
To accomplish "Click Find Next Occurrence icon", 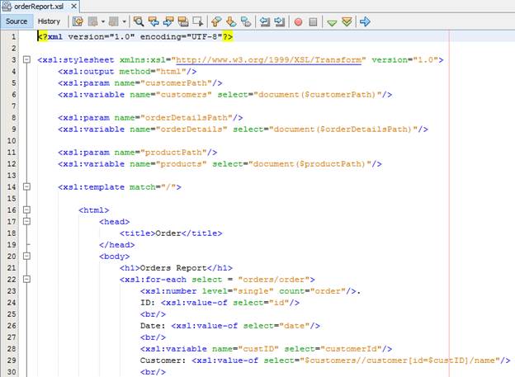I will click(168, 21).
